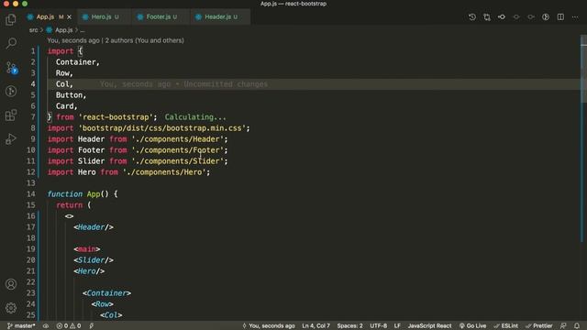Change indentation via Spaces: 2
This screenshot has width=587, height=330.
(x=349, y=326)
